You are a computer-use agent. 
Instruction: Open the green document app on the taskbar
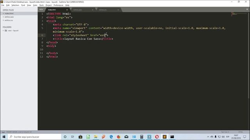pos(88,136)
